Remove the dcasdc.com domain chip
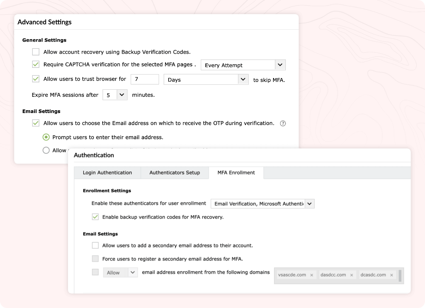The width and height of the screenshot is (425, 308). click(391, 274)
